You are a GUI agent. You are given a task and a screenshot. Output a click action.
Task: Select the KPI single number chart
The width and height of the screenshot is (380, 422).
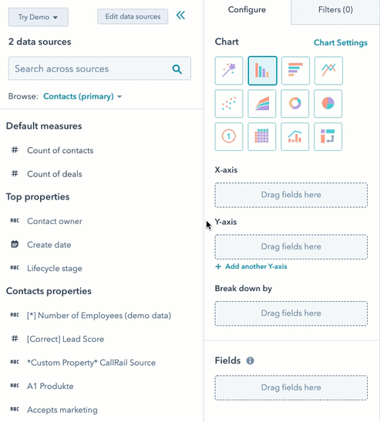pyautogui.click(x=229, y=137)
